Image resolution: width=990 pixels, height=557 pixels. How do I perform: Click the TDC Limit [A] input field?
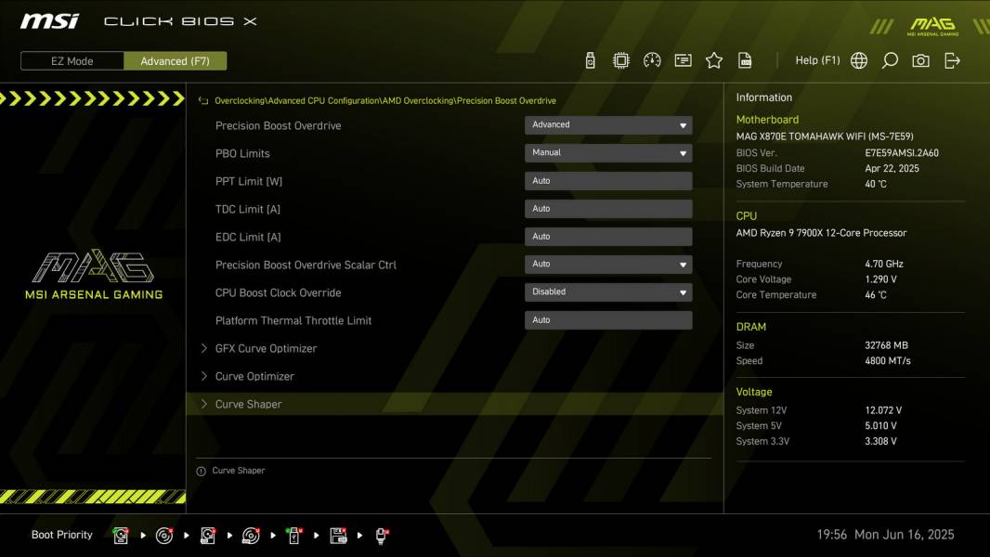(x=608, y=209)
